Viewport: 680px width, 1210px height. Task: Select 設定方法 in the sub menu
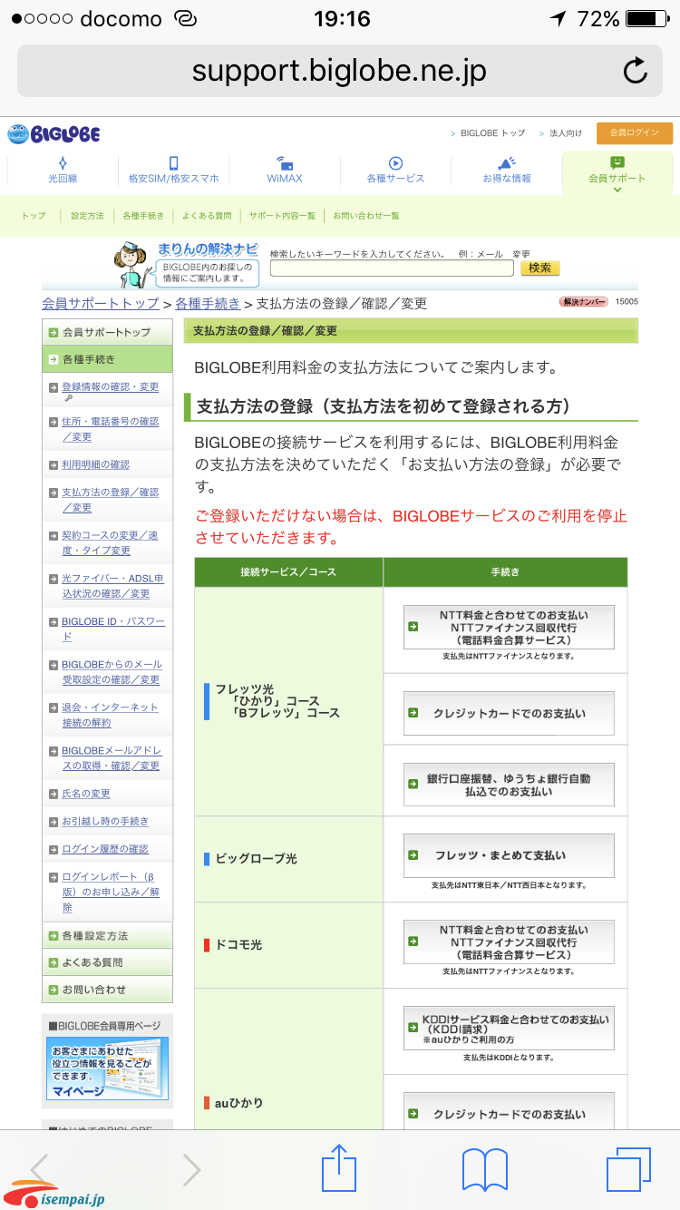[x=87, y=216]
